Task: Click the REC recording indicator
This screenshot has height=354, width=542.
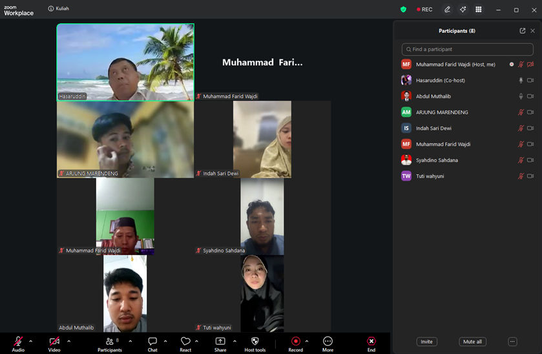Action: (x=424, y=9)
